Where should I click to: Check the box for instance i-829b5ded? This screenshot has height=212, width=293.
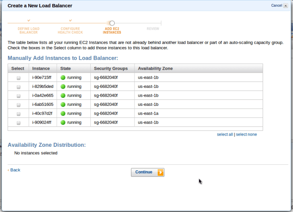[x=18, y=87]
